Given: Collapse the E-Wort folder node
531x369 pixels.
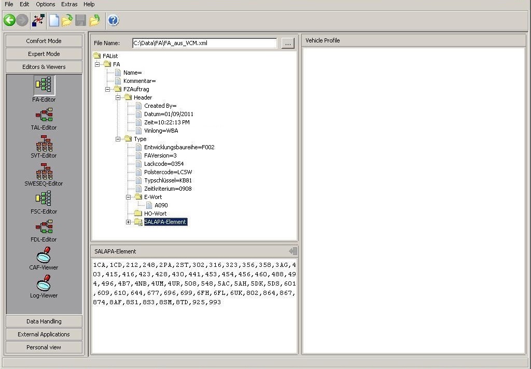Looking at the screenshot, I should [x=129, y=197].
